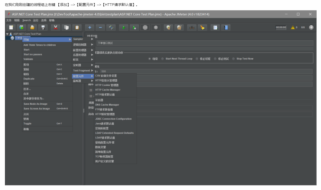Viewport: 321px width, 190px height.
Task: Open the Function Helper toolbar icon
Action: pyautogui.click(x=215, y=27)
